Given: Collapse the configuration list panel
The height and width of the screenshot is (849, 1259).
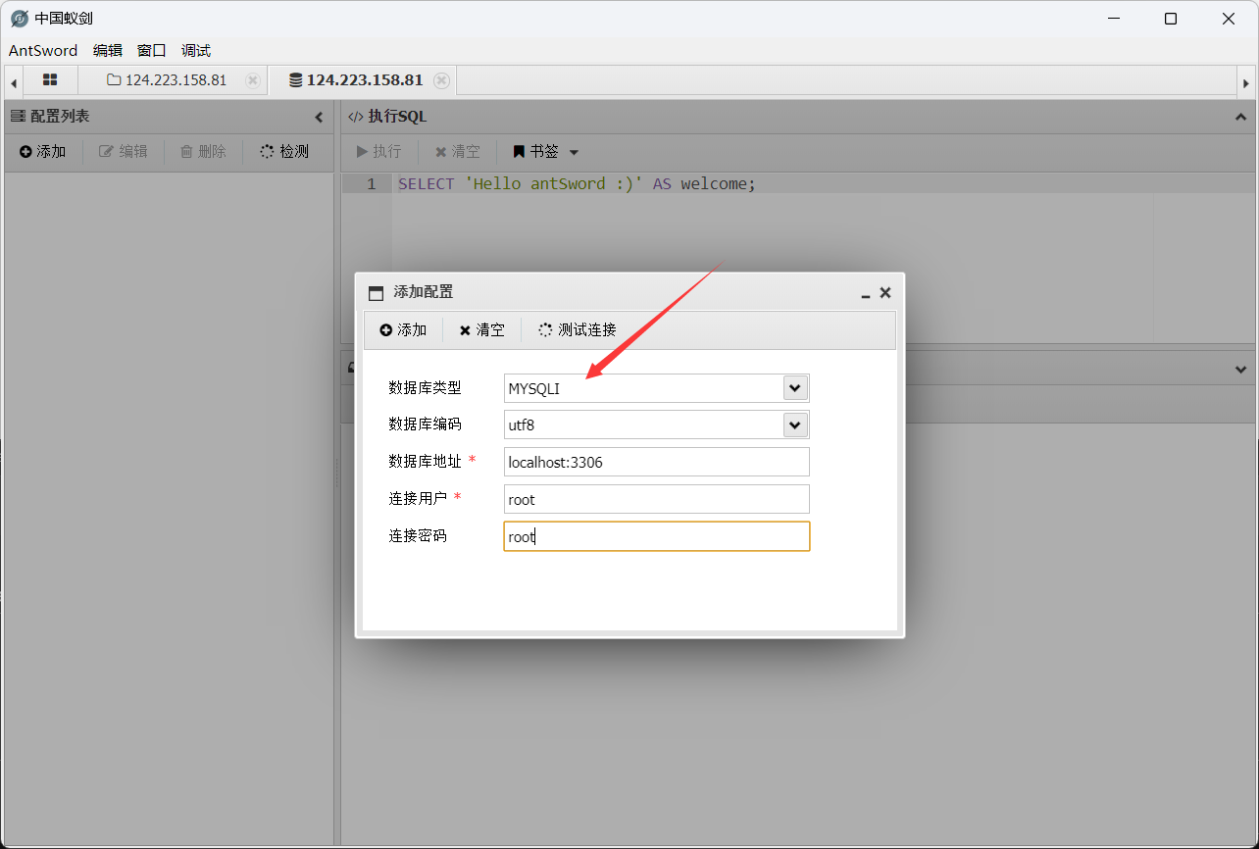Looking at the screenshot, I should (319, 117).
